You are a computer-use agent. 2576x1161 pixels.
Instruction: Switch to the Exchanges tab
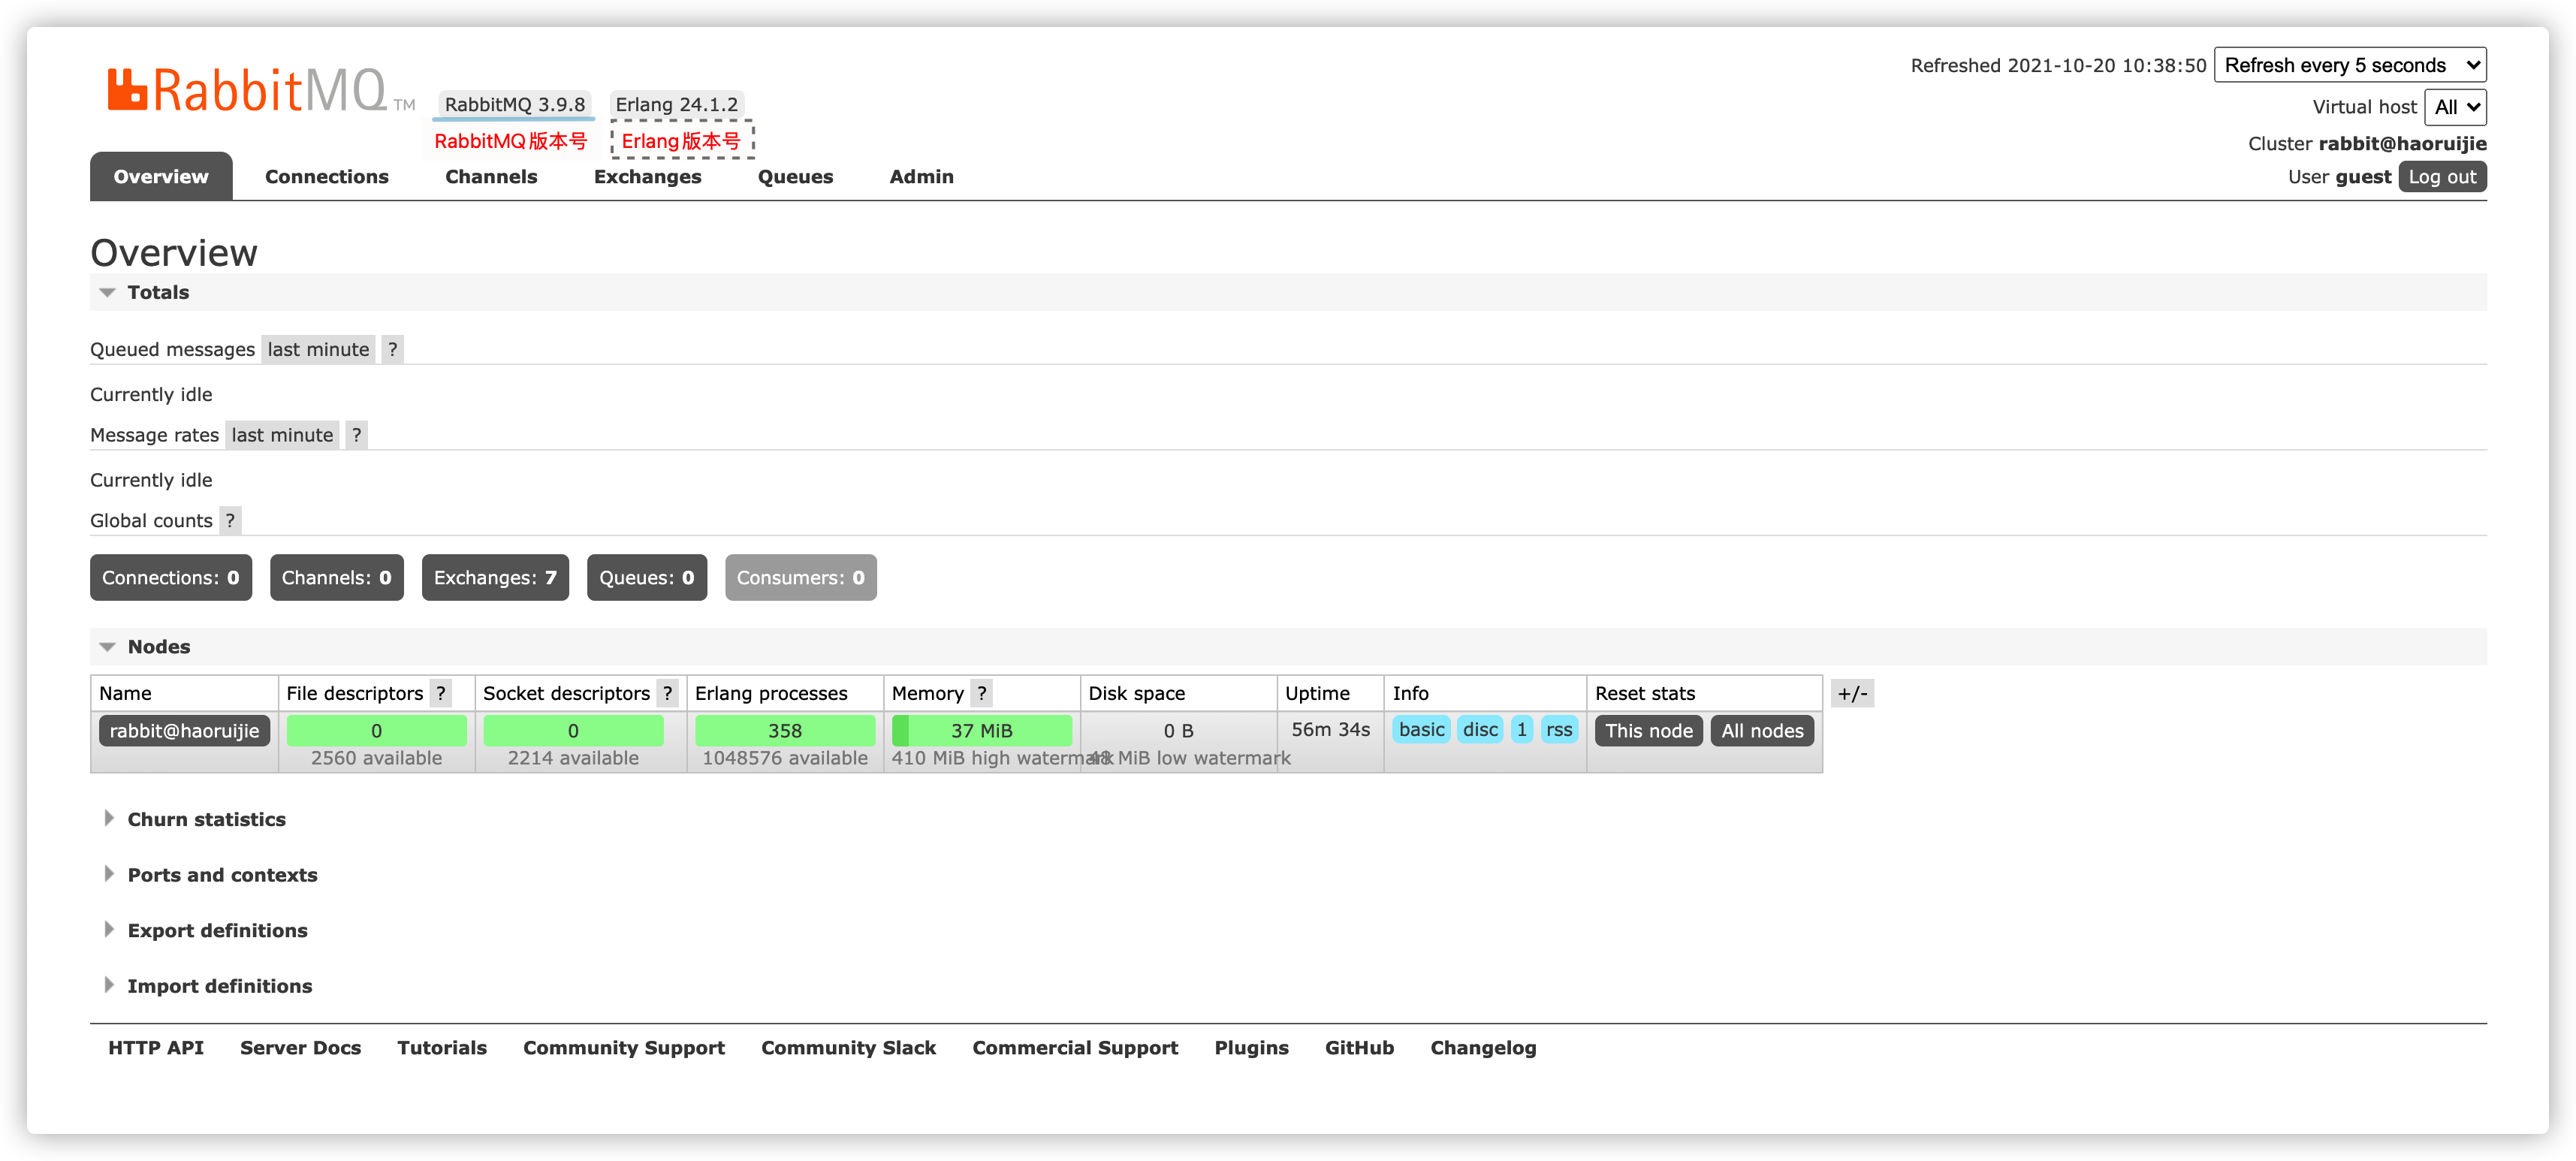(x=648, y=176)
